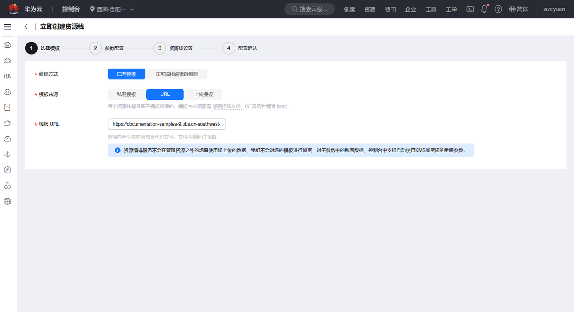Click the cloud upload icon in the sidebar
This screenshot has width=574, height=312.
point(7,92)
